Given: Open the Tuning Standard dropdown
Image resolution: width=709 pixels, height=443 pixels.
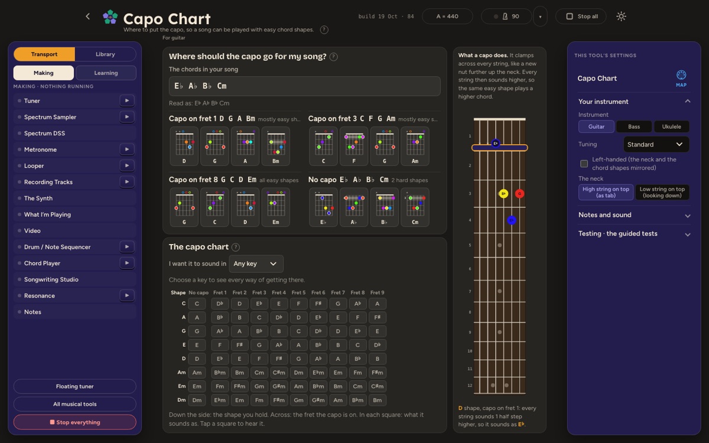Looking at the screenshot, I should 656,144.
